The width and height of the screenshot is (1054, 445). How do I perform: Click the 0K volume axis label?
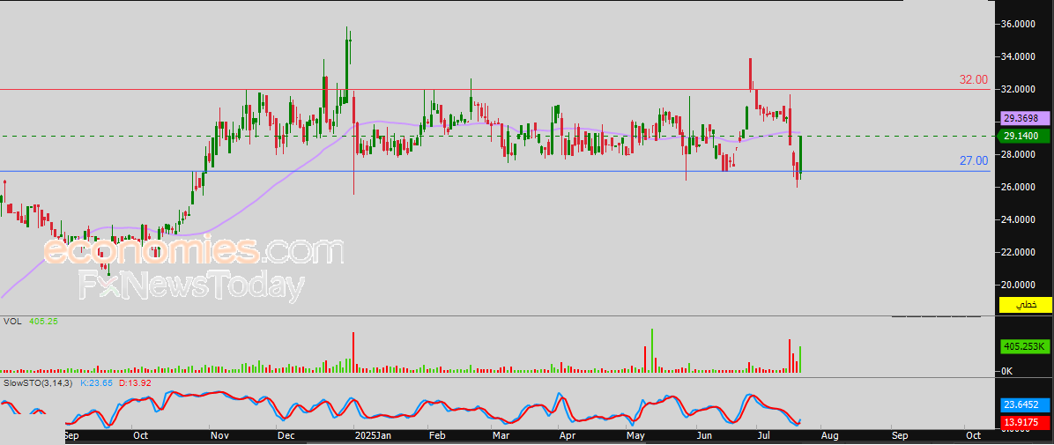1008,371
